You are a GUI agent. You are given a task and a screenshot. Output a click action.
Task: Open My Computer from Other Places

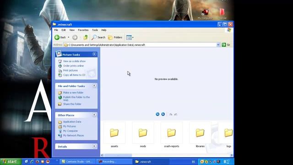(70, 131)
